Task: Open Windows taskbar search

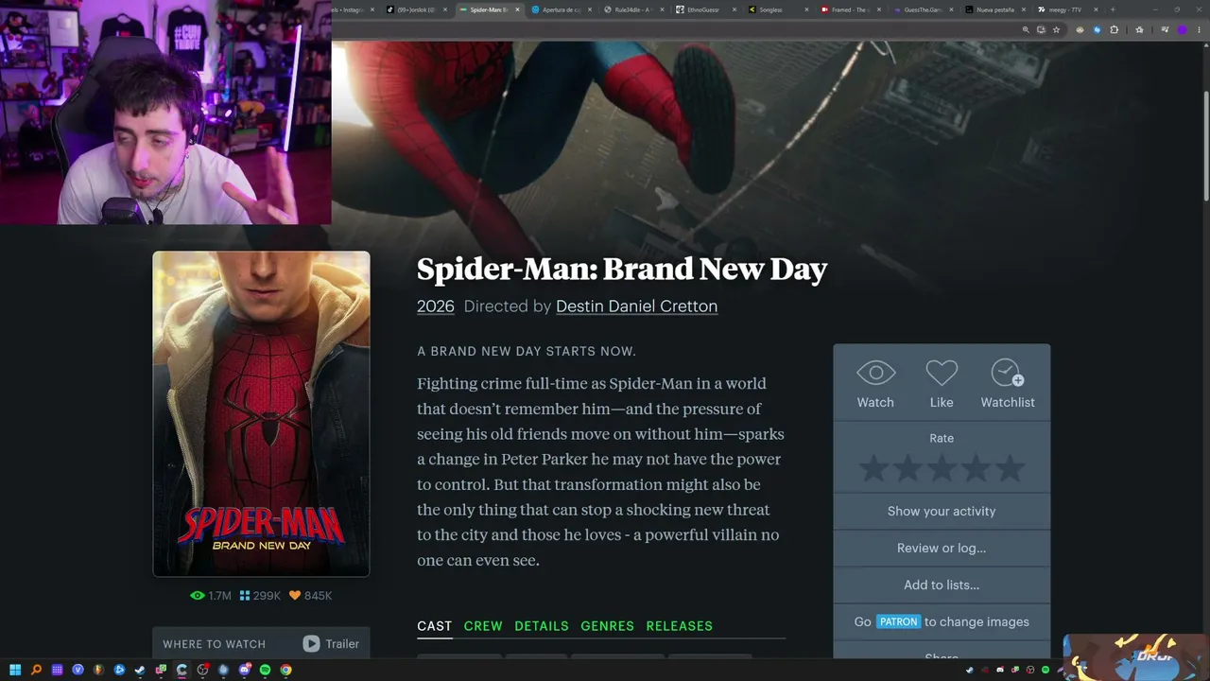Action: click(36, 671)
